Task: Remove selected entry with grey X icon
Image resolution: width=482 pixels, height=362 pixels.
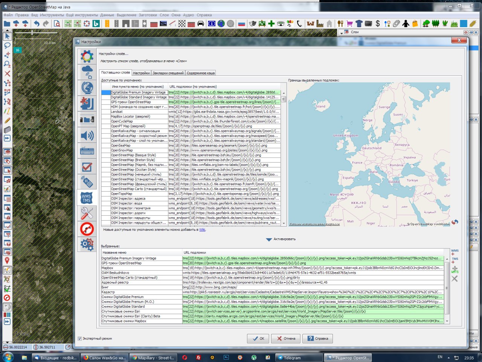Action: point(455,279)
